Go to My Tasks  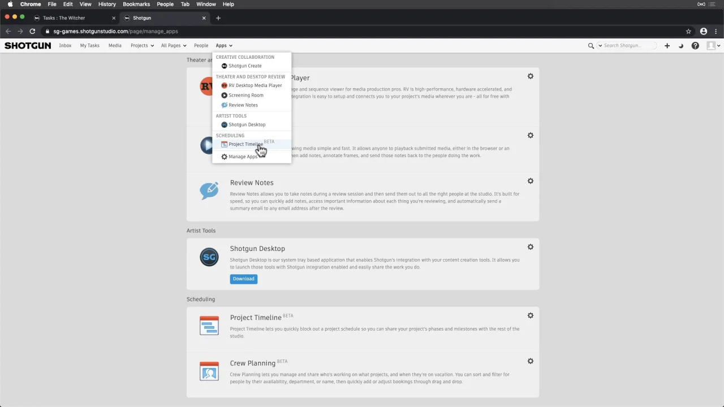coord(89,46)
